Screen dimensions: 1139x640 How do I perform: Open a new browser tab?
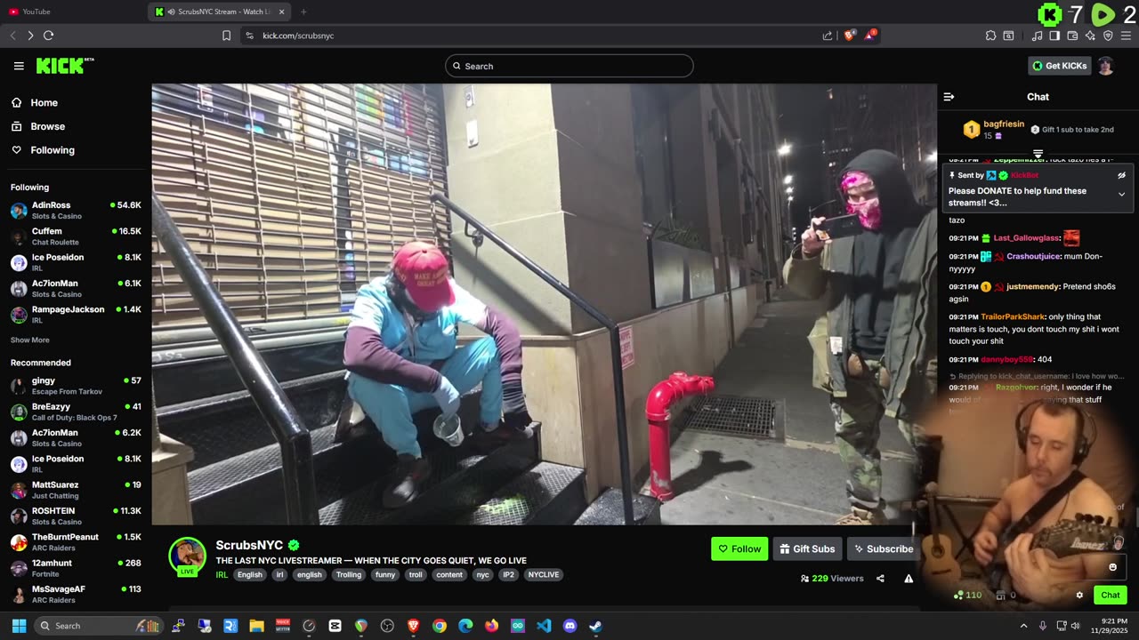pos(303,12)
